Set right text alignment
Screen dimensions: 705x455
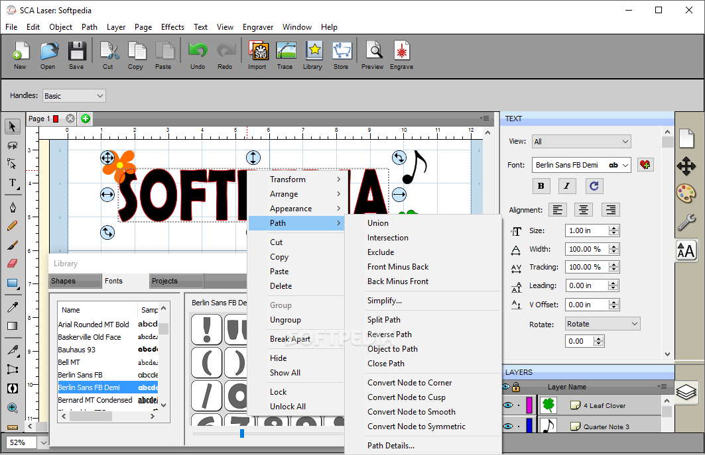click(611, 210)
